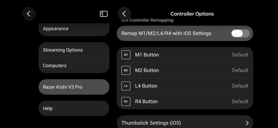
Task: Click the L4 button icon
Action: [x=126, y=86]
